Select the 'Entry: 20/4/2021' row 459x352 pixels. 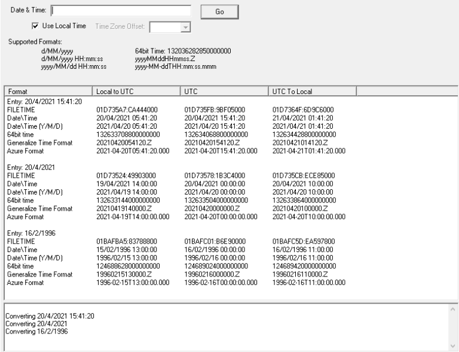click(x=31, y=167)
